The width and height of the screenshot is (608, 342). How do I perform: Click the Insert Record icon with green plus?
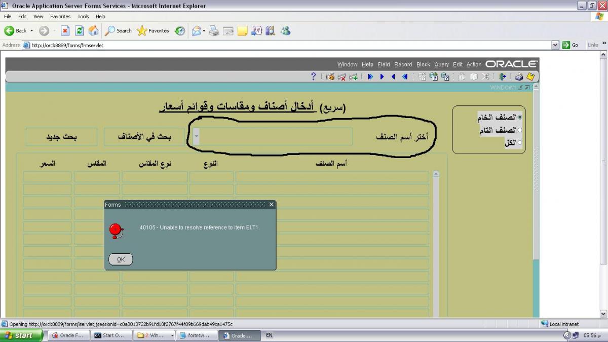[x=354, y=77]
